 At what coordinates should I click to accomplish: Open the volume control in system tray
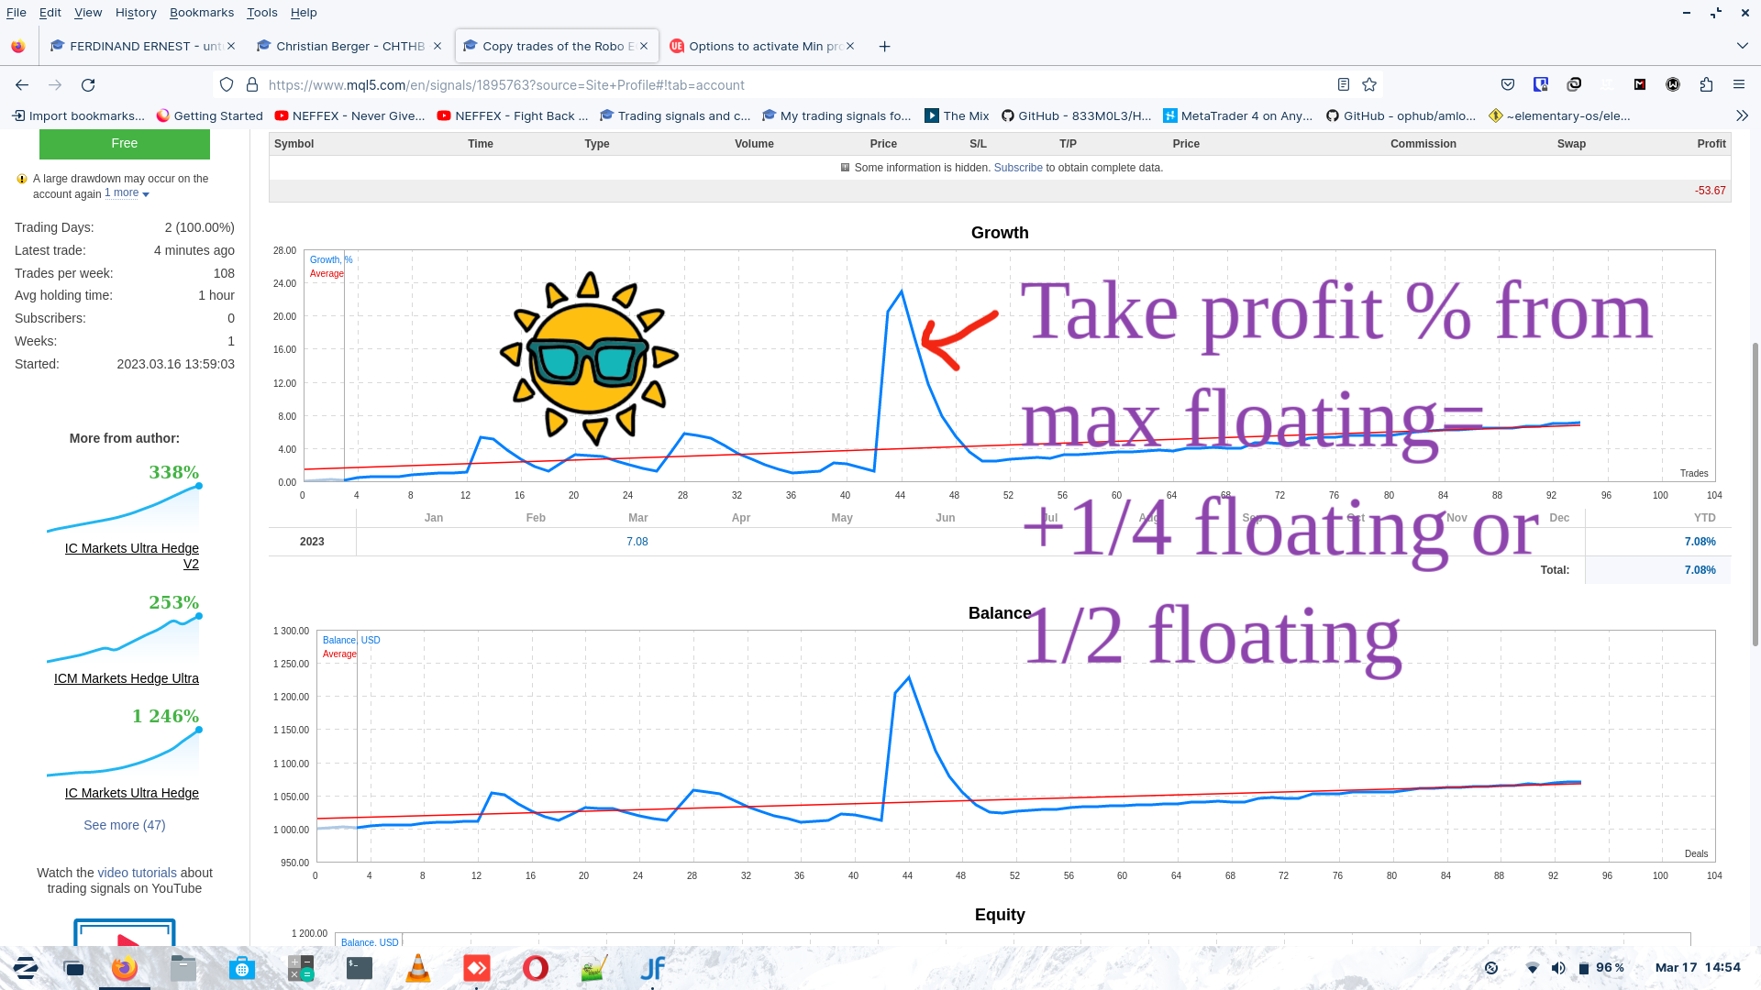(x=1558, y=968)
